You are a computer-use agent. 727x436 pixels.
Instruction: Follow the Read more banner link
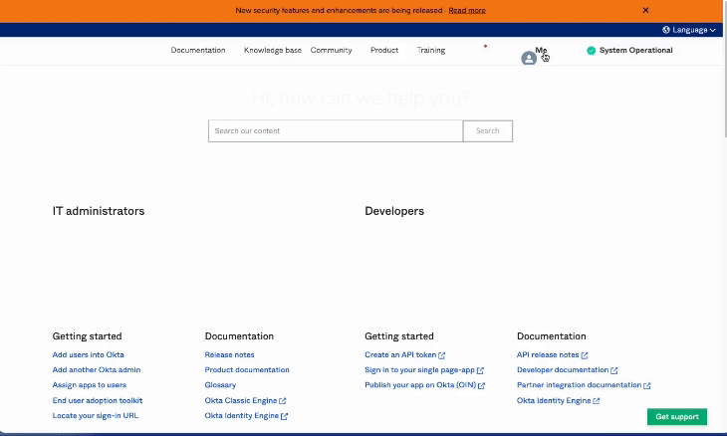pos(467,10)
